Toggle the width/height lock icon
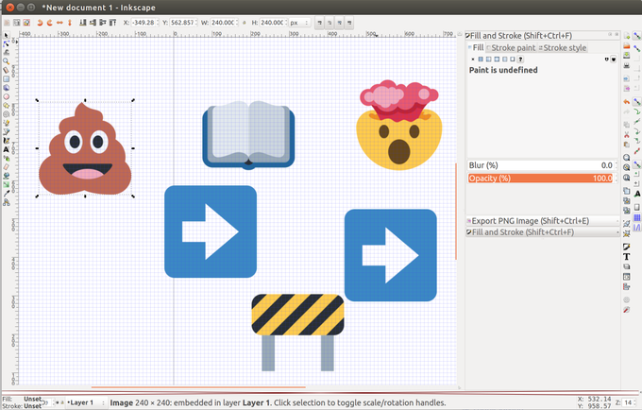Screen dimensions: 642x410 click(x=244, y=23)
